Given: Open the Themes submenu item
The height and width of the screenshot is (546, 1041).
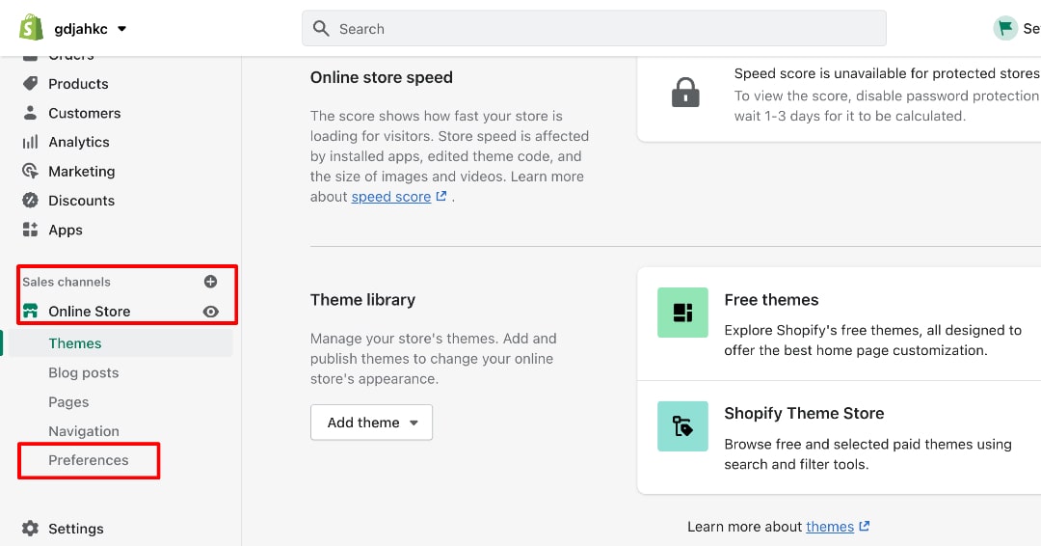Looking at the screenshot, I should pyautogui.click(x=75, y=343).
